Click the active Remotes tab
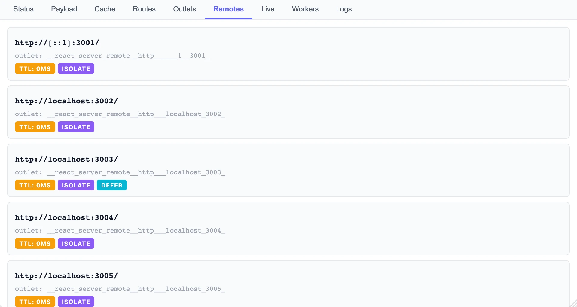 pyautogui.click(x=228, y=9)
